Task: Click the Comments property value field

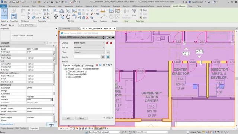Action: [x=40, y=93]
